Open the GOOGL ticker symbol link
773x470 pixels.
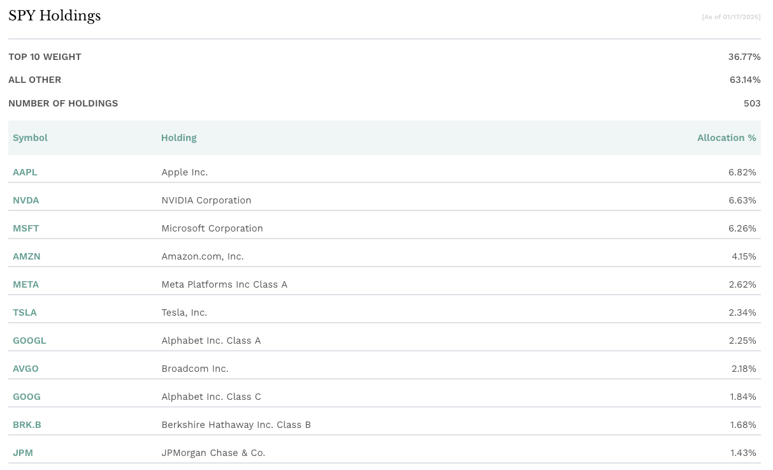click(29, 341)
